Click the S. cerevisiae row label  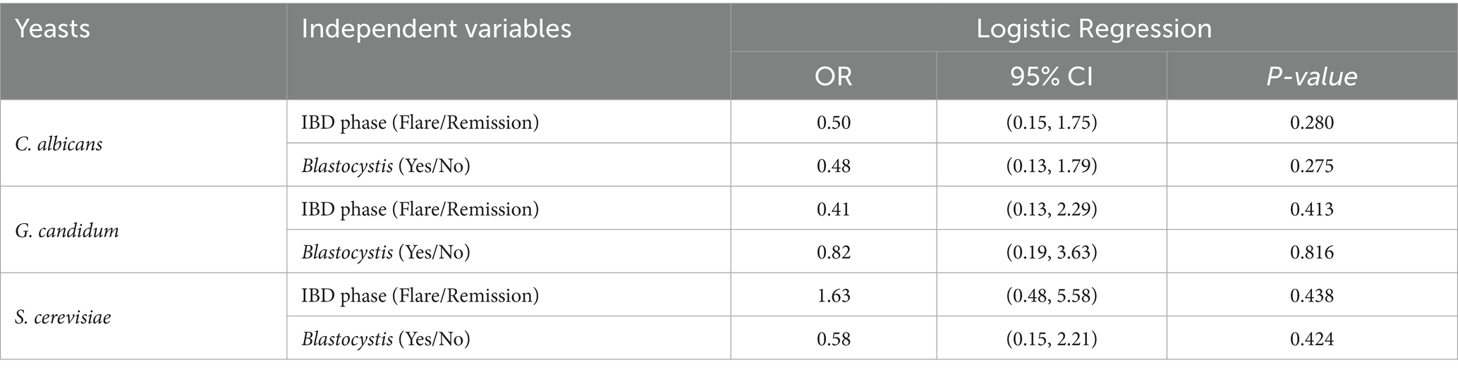[x=63, y=317]
